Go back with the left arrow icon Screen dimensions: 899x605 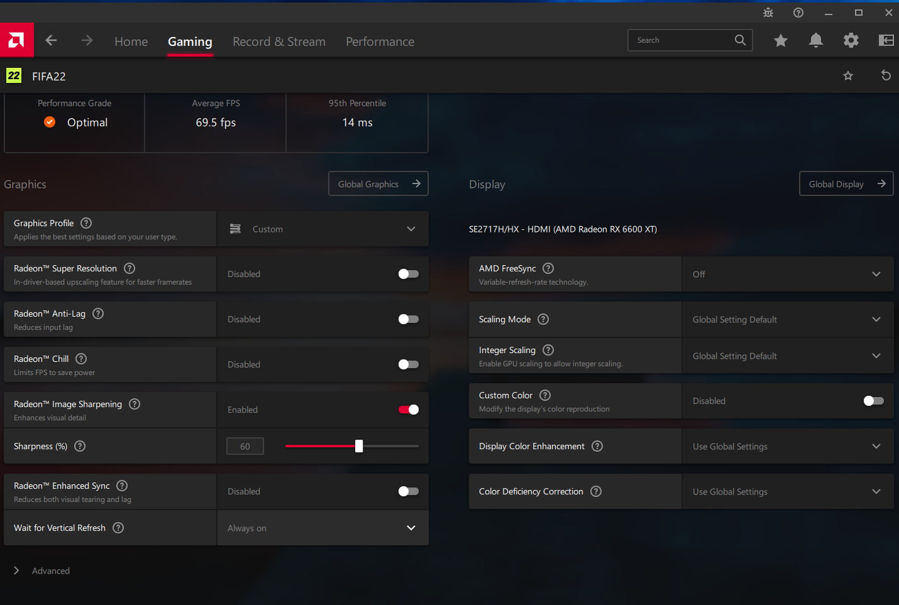52,41
